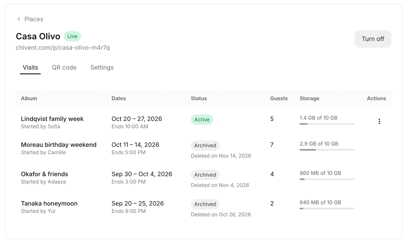Click 'Ends 10:00 AM' text
Image resolution: width=407 pixels, height=244 pixels.
pyautogui.click(x=130, y=127)
